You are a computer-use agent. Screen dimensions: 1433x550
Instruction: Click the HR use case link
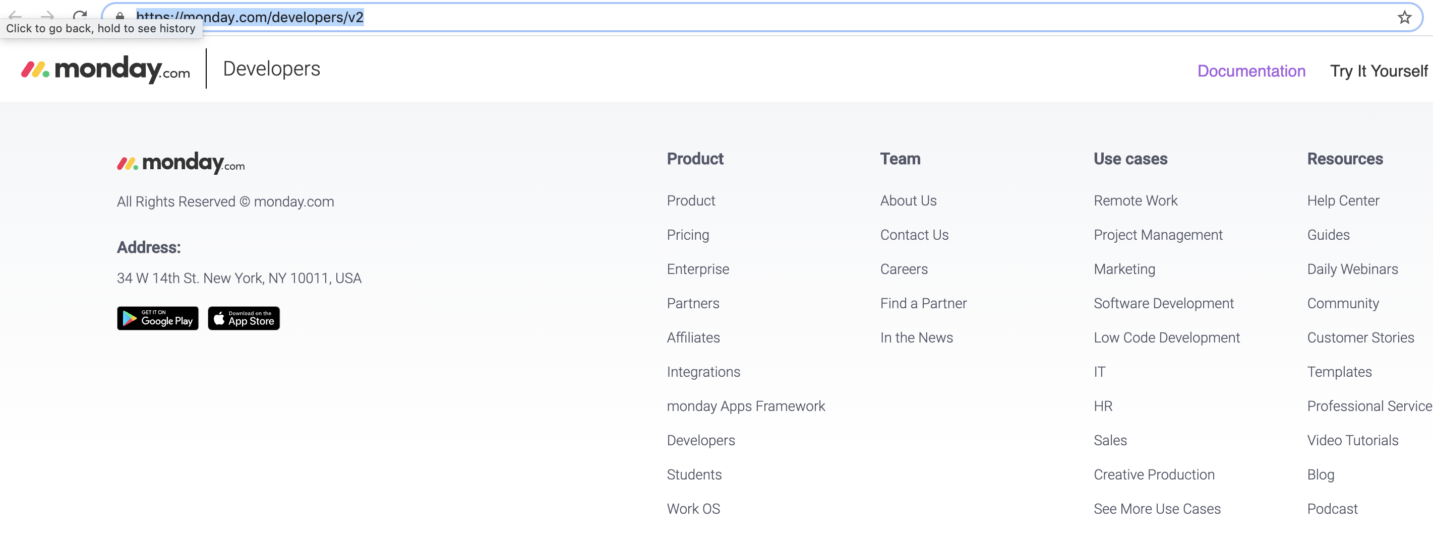[1103, 406]
